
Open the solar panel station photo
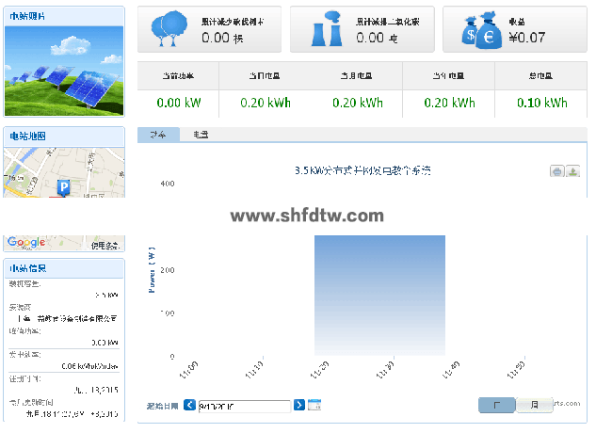[64, 71]
